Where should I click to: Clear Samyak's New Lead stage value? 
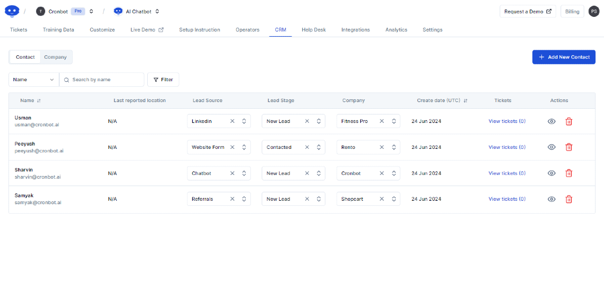[307, 199]
